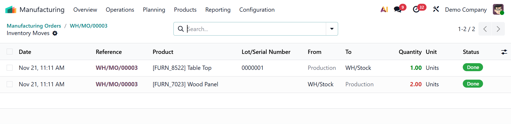Open the conversations chat bubble icon
511x124 pixels.
click(x=398, y=10)
